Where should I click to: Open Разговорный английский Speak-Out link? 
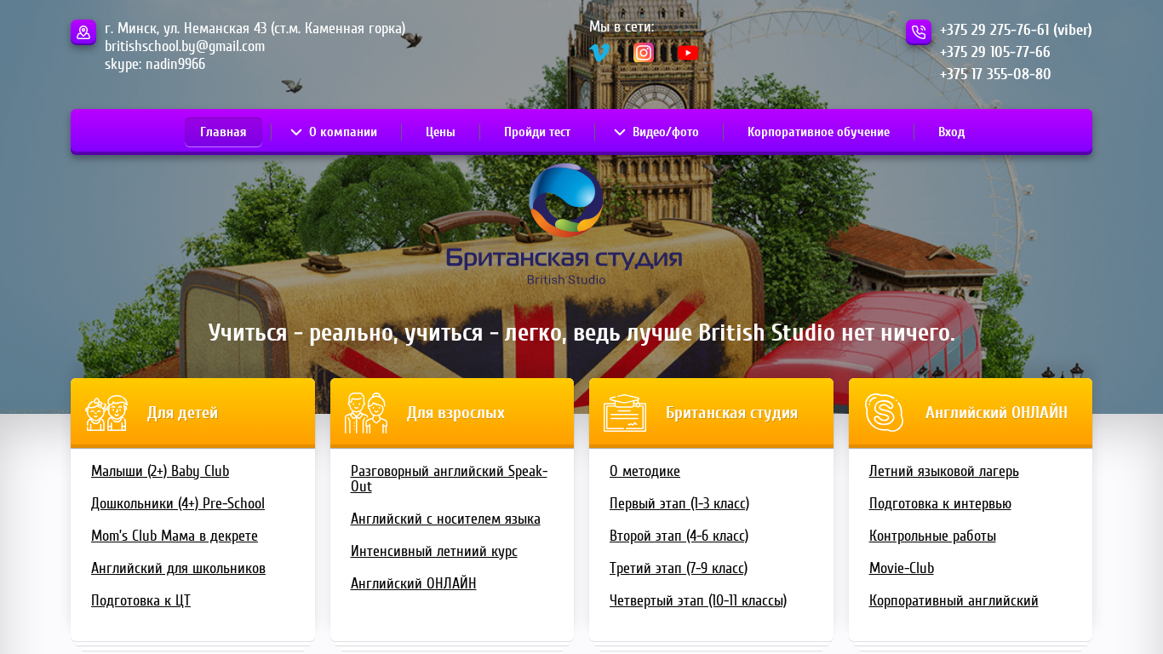449,479
